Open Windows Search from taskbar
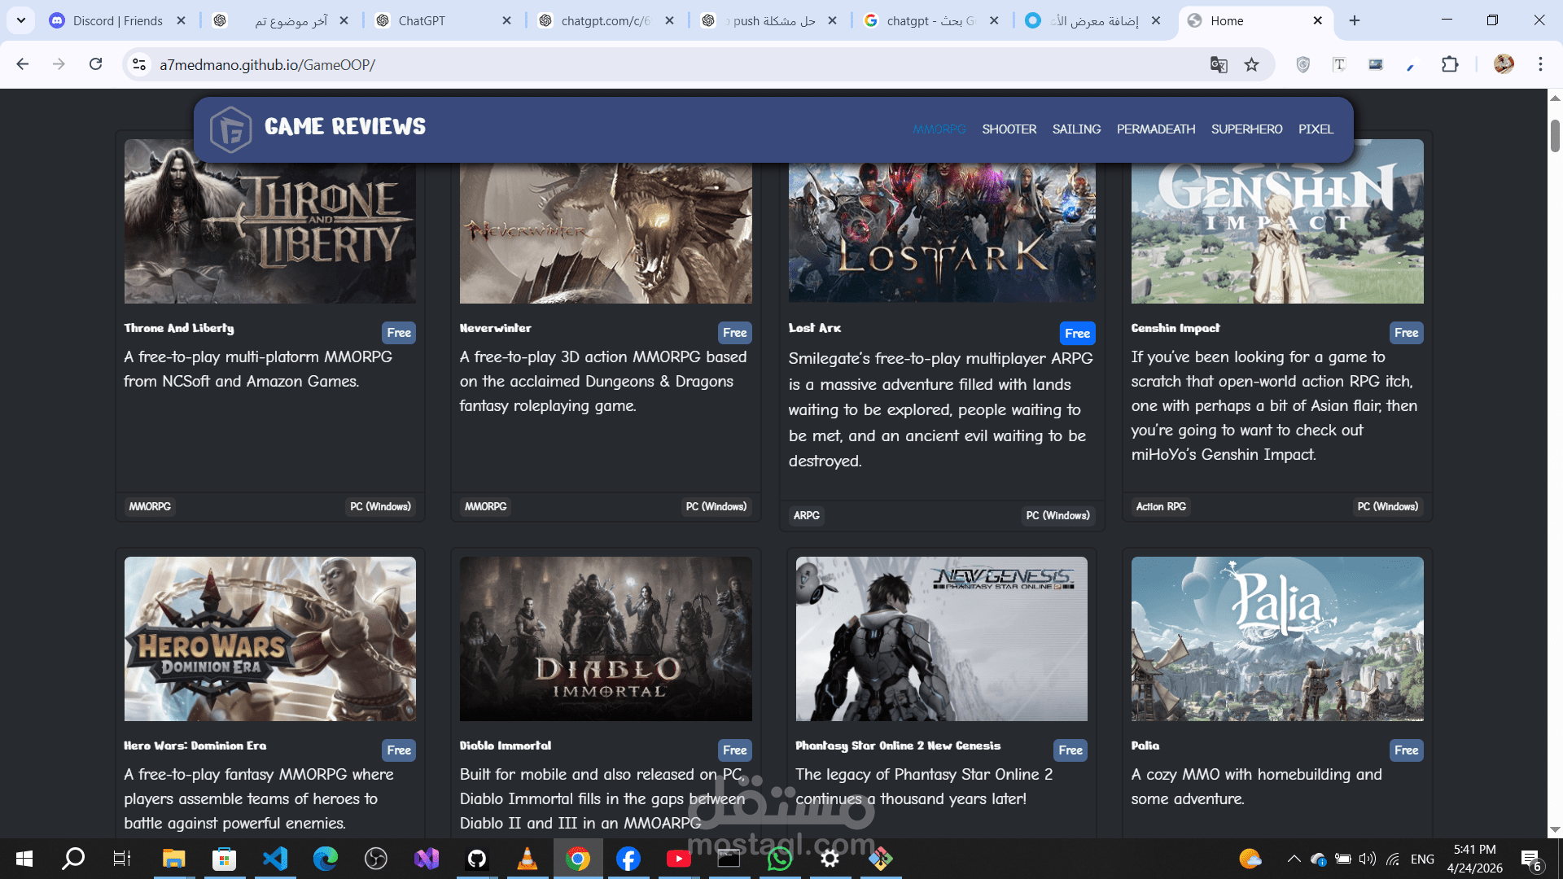1563x879 pixels. pos(73,859)
